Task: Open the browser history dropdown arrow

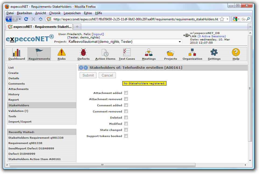Action: coord(20,19)
